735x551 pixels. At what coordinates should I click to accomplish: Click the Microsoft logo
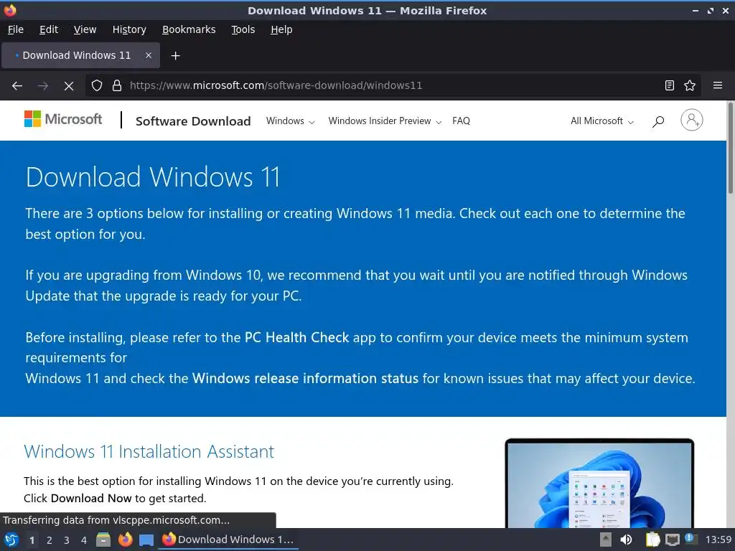coord(63,120)
